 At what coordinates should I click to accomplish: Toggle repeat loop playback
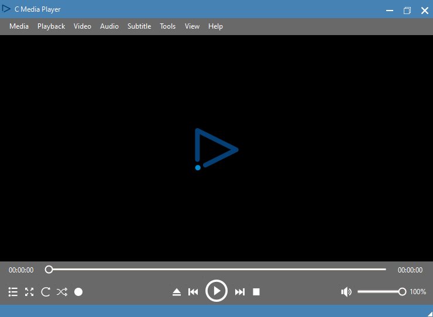[x=46, y=292]
